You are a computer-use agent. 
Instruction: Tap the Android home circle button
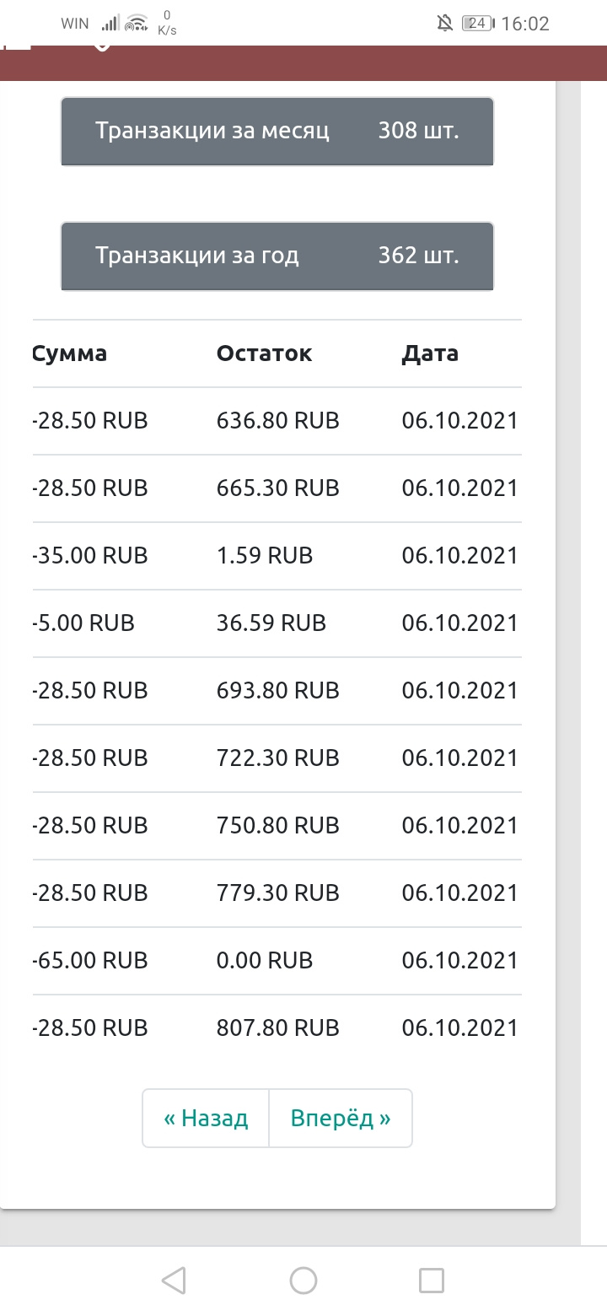[x=303, y=1281]
